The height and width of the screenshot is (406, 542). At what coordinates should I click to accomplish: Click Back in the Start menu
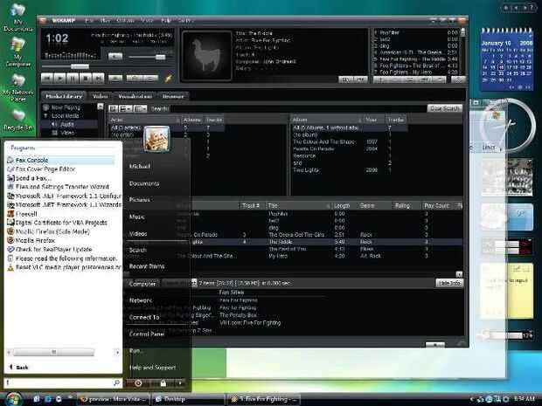click(x=18, y=367)
